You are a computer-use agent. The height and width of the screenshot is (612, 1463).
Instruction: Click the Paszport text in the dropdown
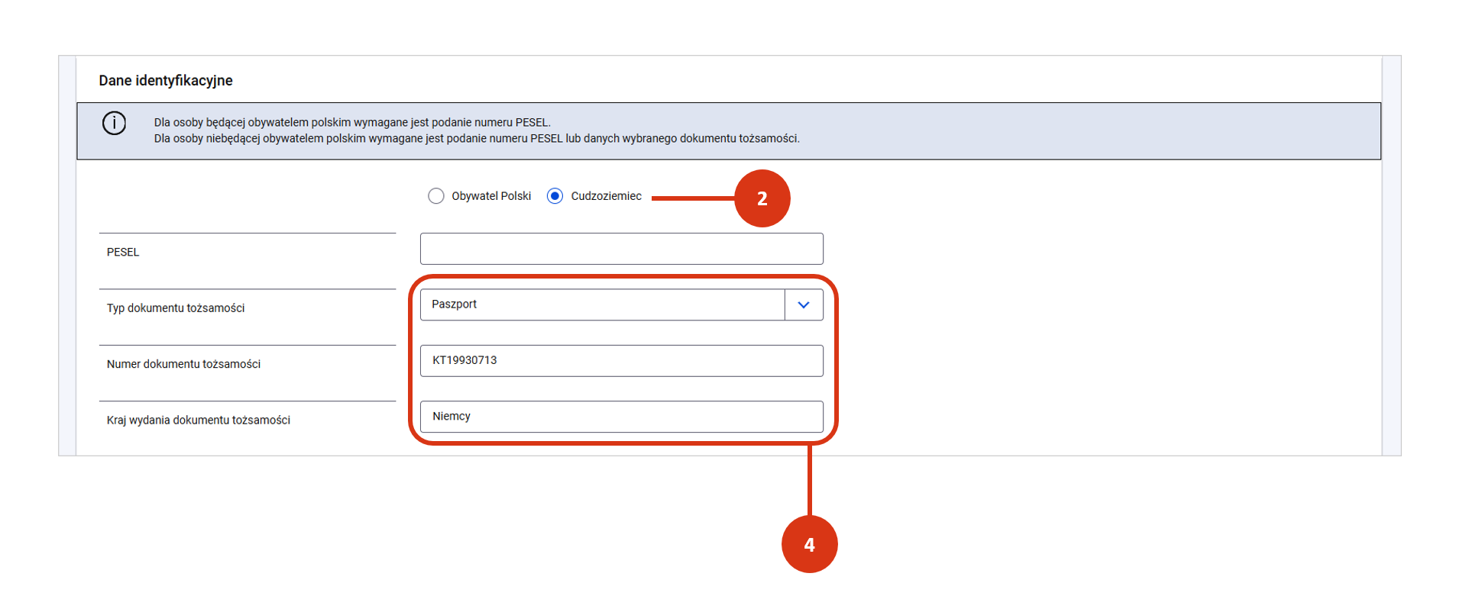tap(454, 304)
